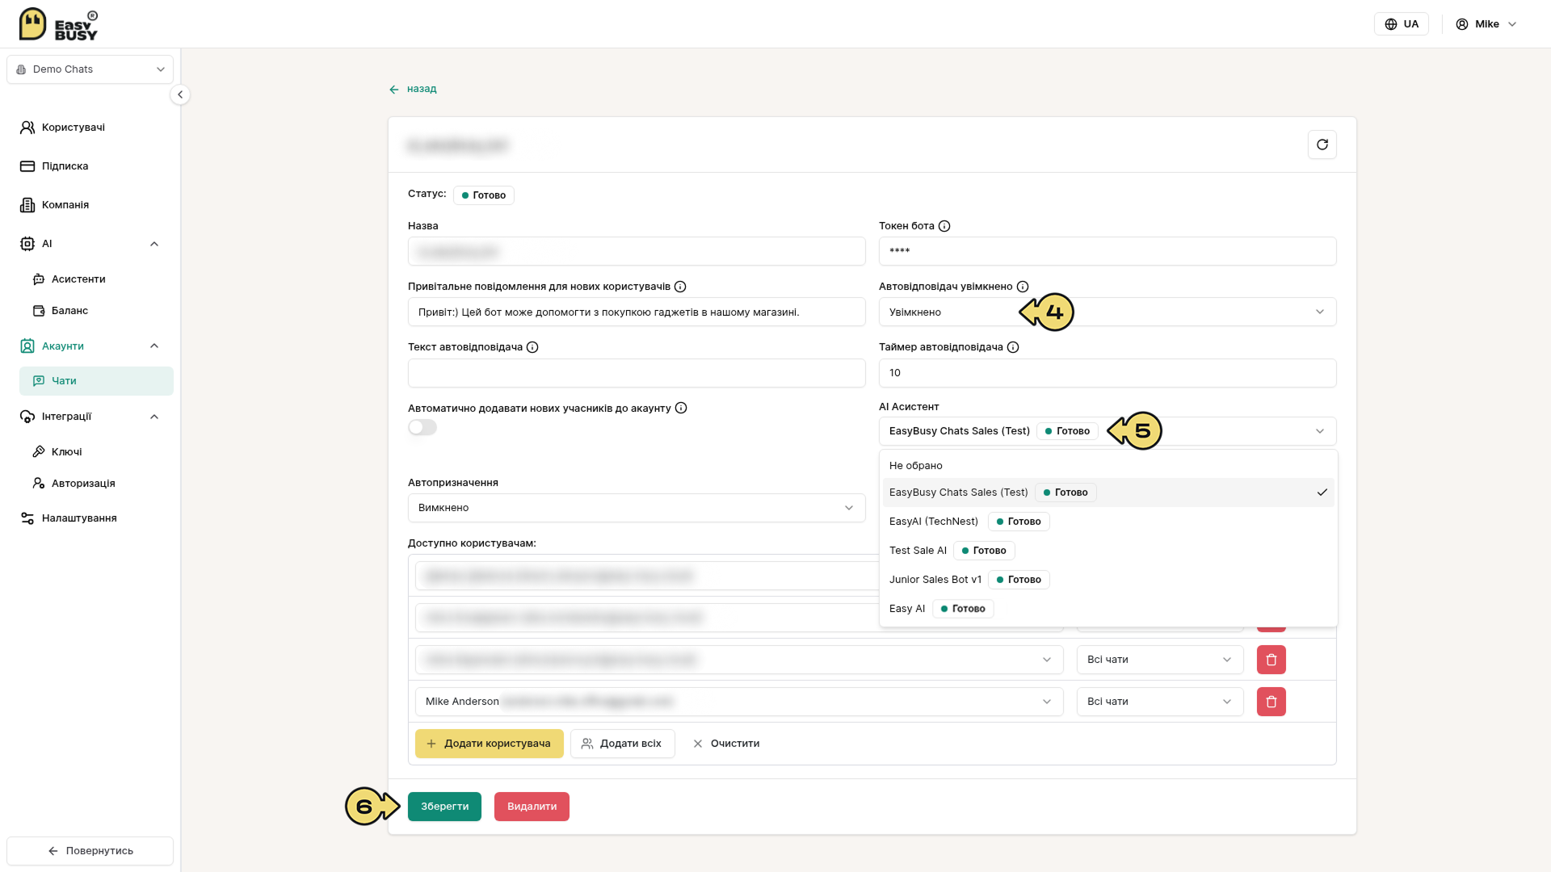Click info icon next to Текст автовідповідача
Viewport: 1551px width, 872px height.
[532, 347]
